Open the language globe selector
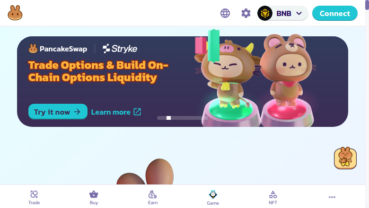The image size is (369, 208). [225, 13]
